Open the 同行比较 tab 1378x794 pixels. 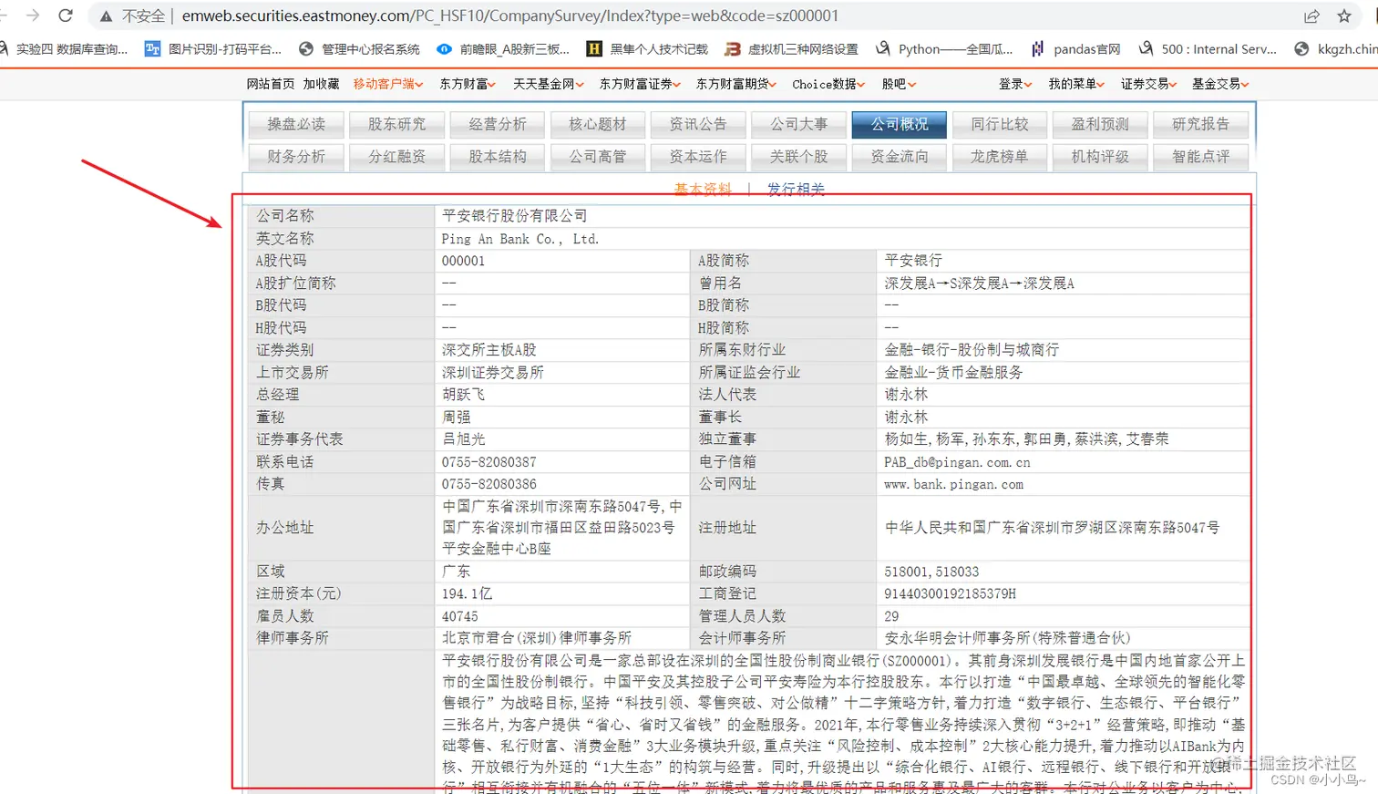point(1000,125)
